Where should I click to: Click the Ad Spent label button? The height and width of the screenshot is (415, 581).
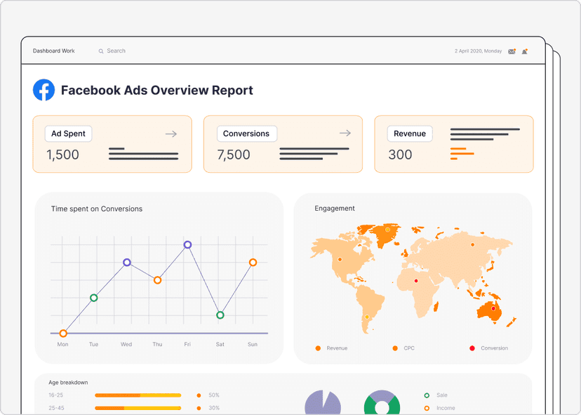(67, 133)
